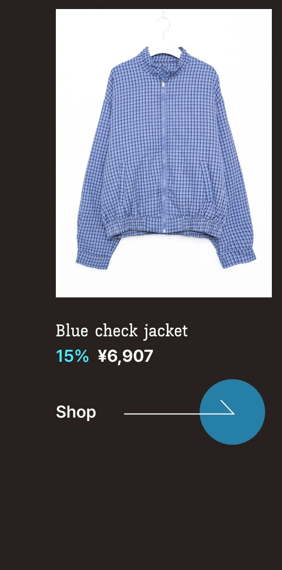
Task: Click the elastic hem band of the jacket
Action: click(x=164, y=224)
